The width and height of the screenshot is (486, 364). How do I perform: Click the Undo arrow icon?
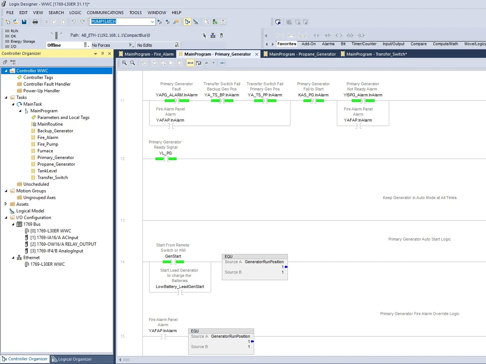[x=73, y=22]
